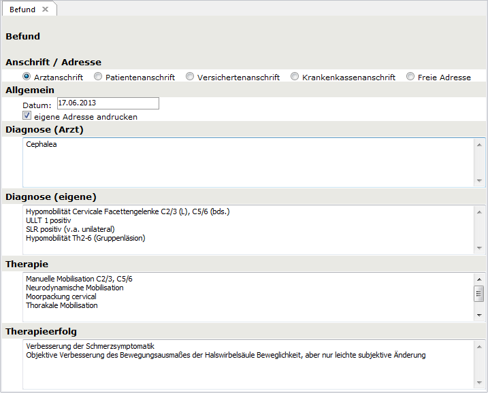Place cursor in the Therapie text area
This screenshot has width=488, height=393.
pyautogui.click(x=245, y=296)
